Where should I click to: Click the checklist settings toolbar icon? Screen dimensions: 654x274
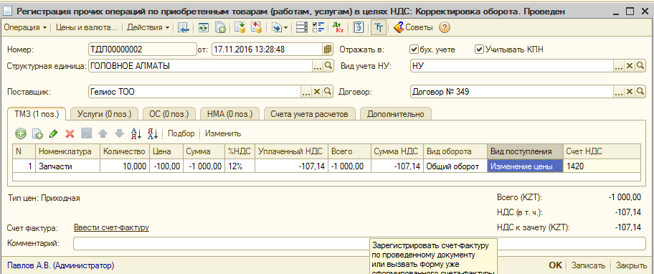318,28
